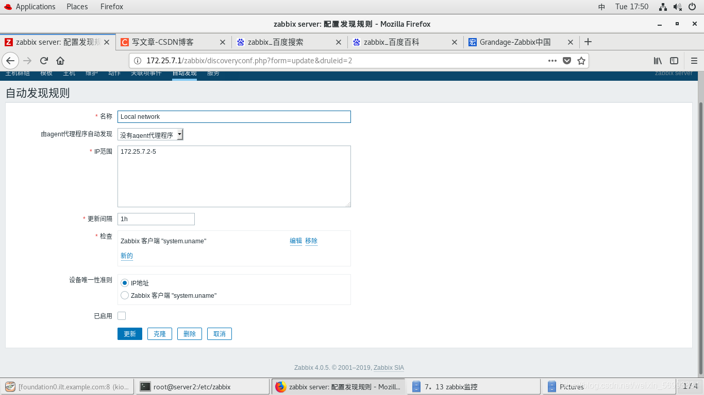This screenshot has width=704, height=395.
Task: Switch to the zabbix_百度百科 tab
Action: [x=406, y=42]
